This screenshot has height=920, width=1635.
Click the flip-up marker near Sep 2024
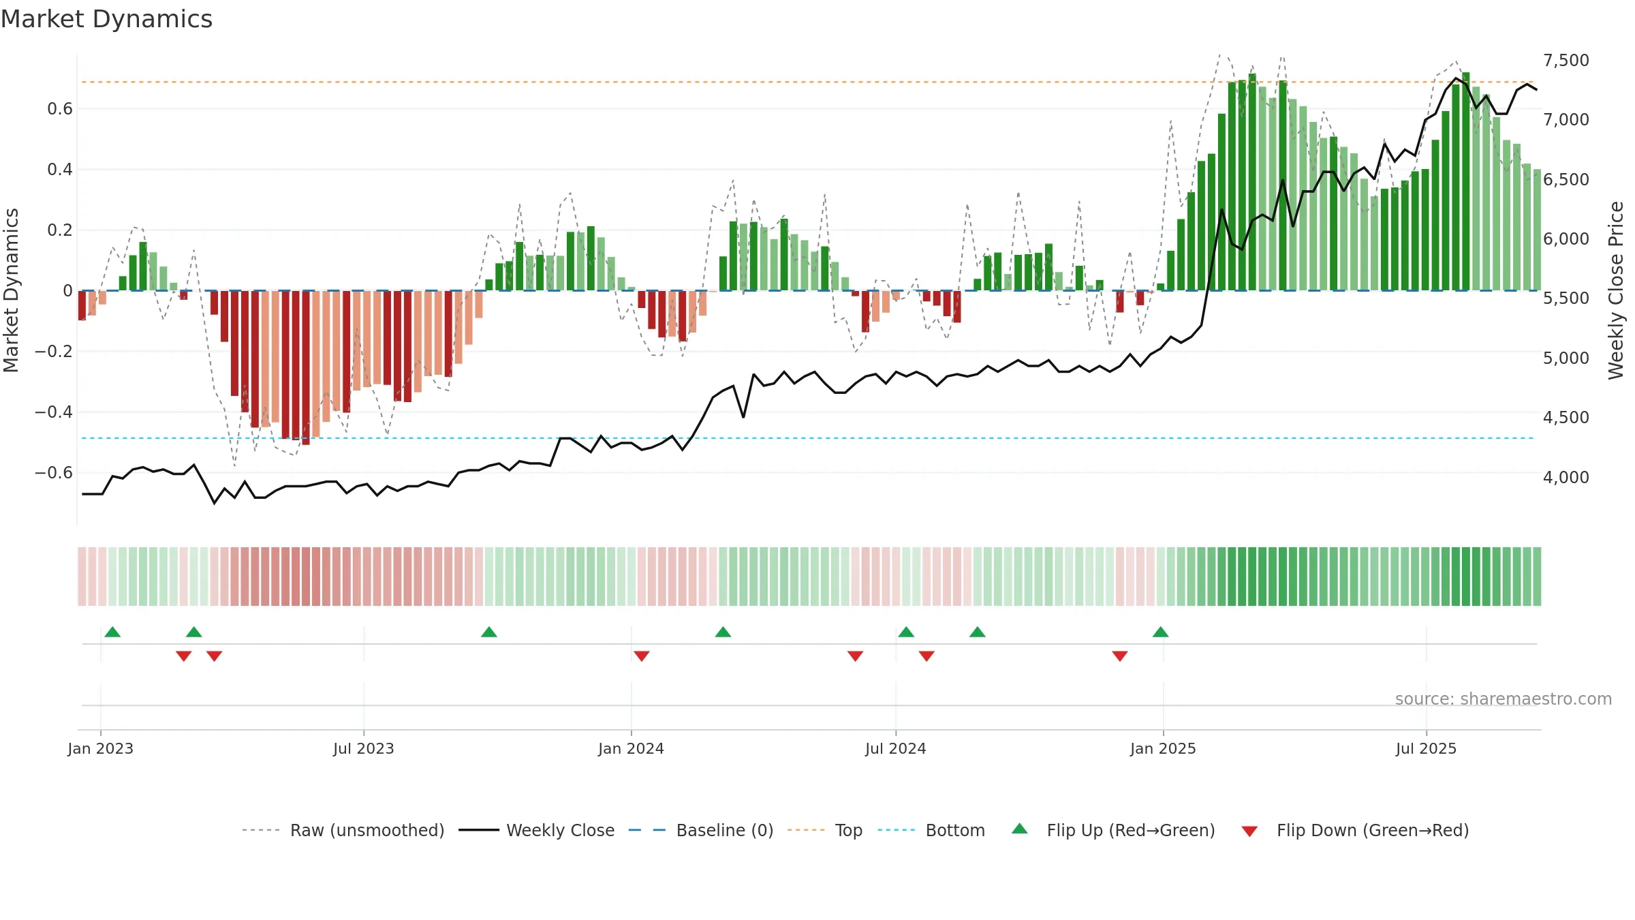pos(978,632)
